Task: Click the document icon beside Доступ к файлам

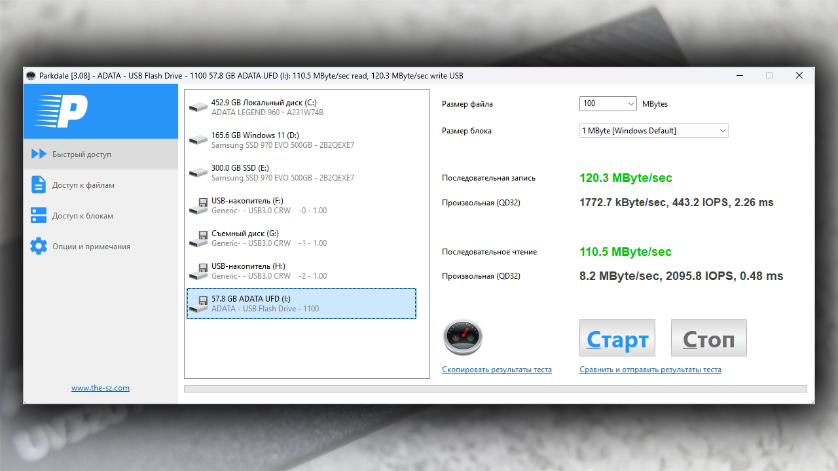Action: point(39,185)
